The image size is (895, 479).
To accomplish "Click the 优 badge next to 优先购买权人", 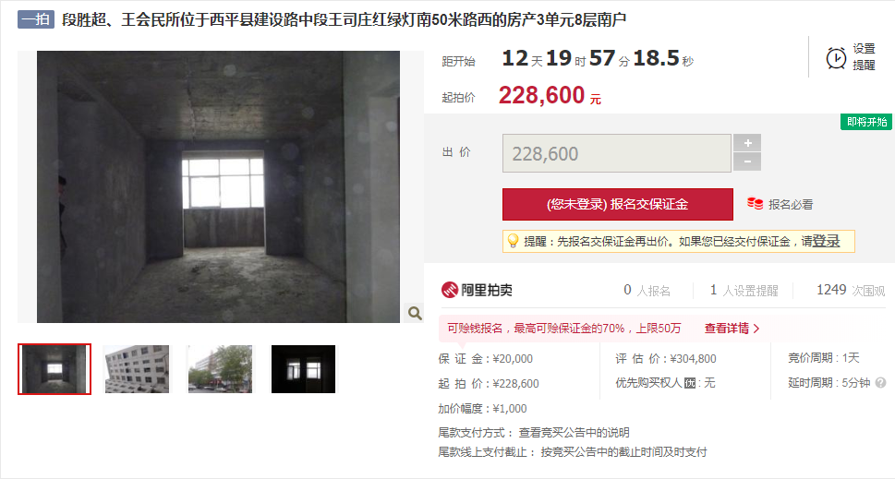I will [690, 383].
